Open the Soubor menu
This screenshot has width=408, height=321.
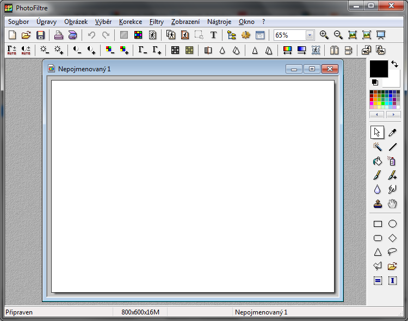click(18, 22)
